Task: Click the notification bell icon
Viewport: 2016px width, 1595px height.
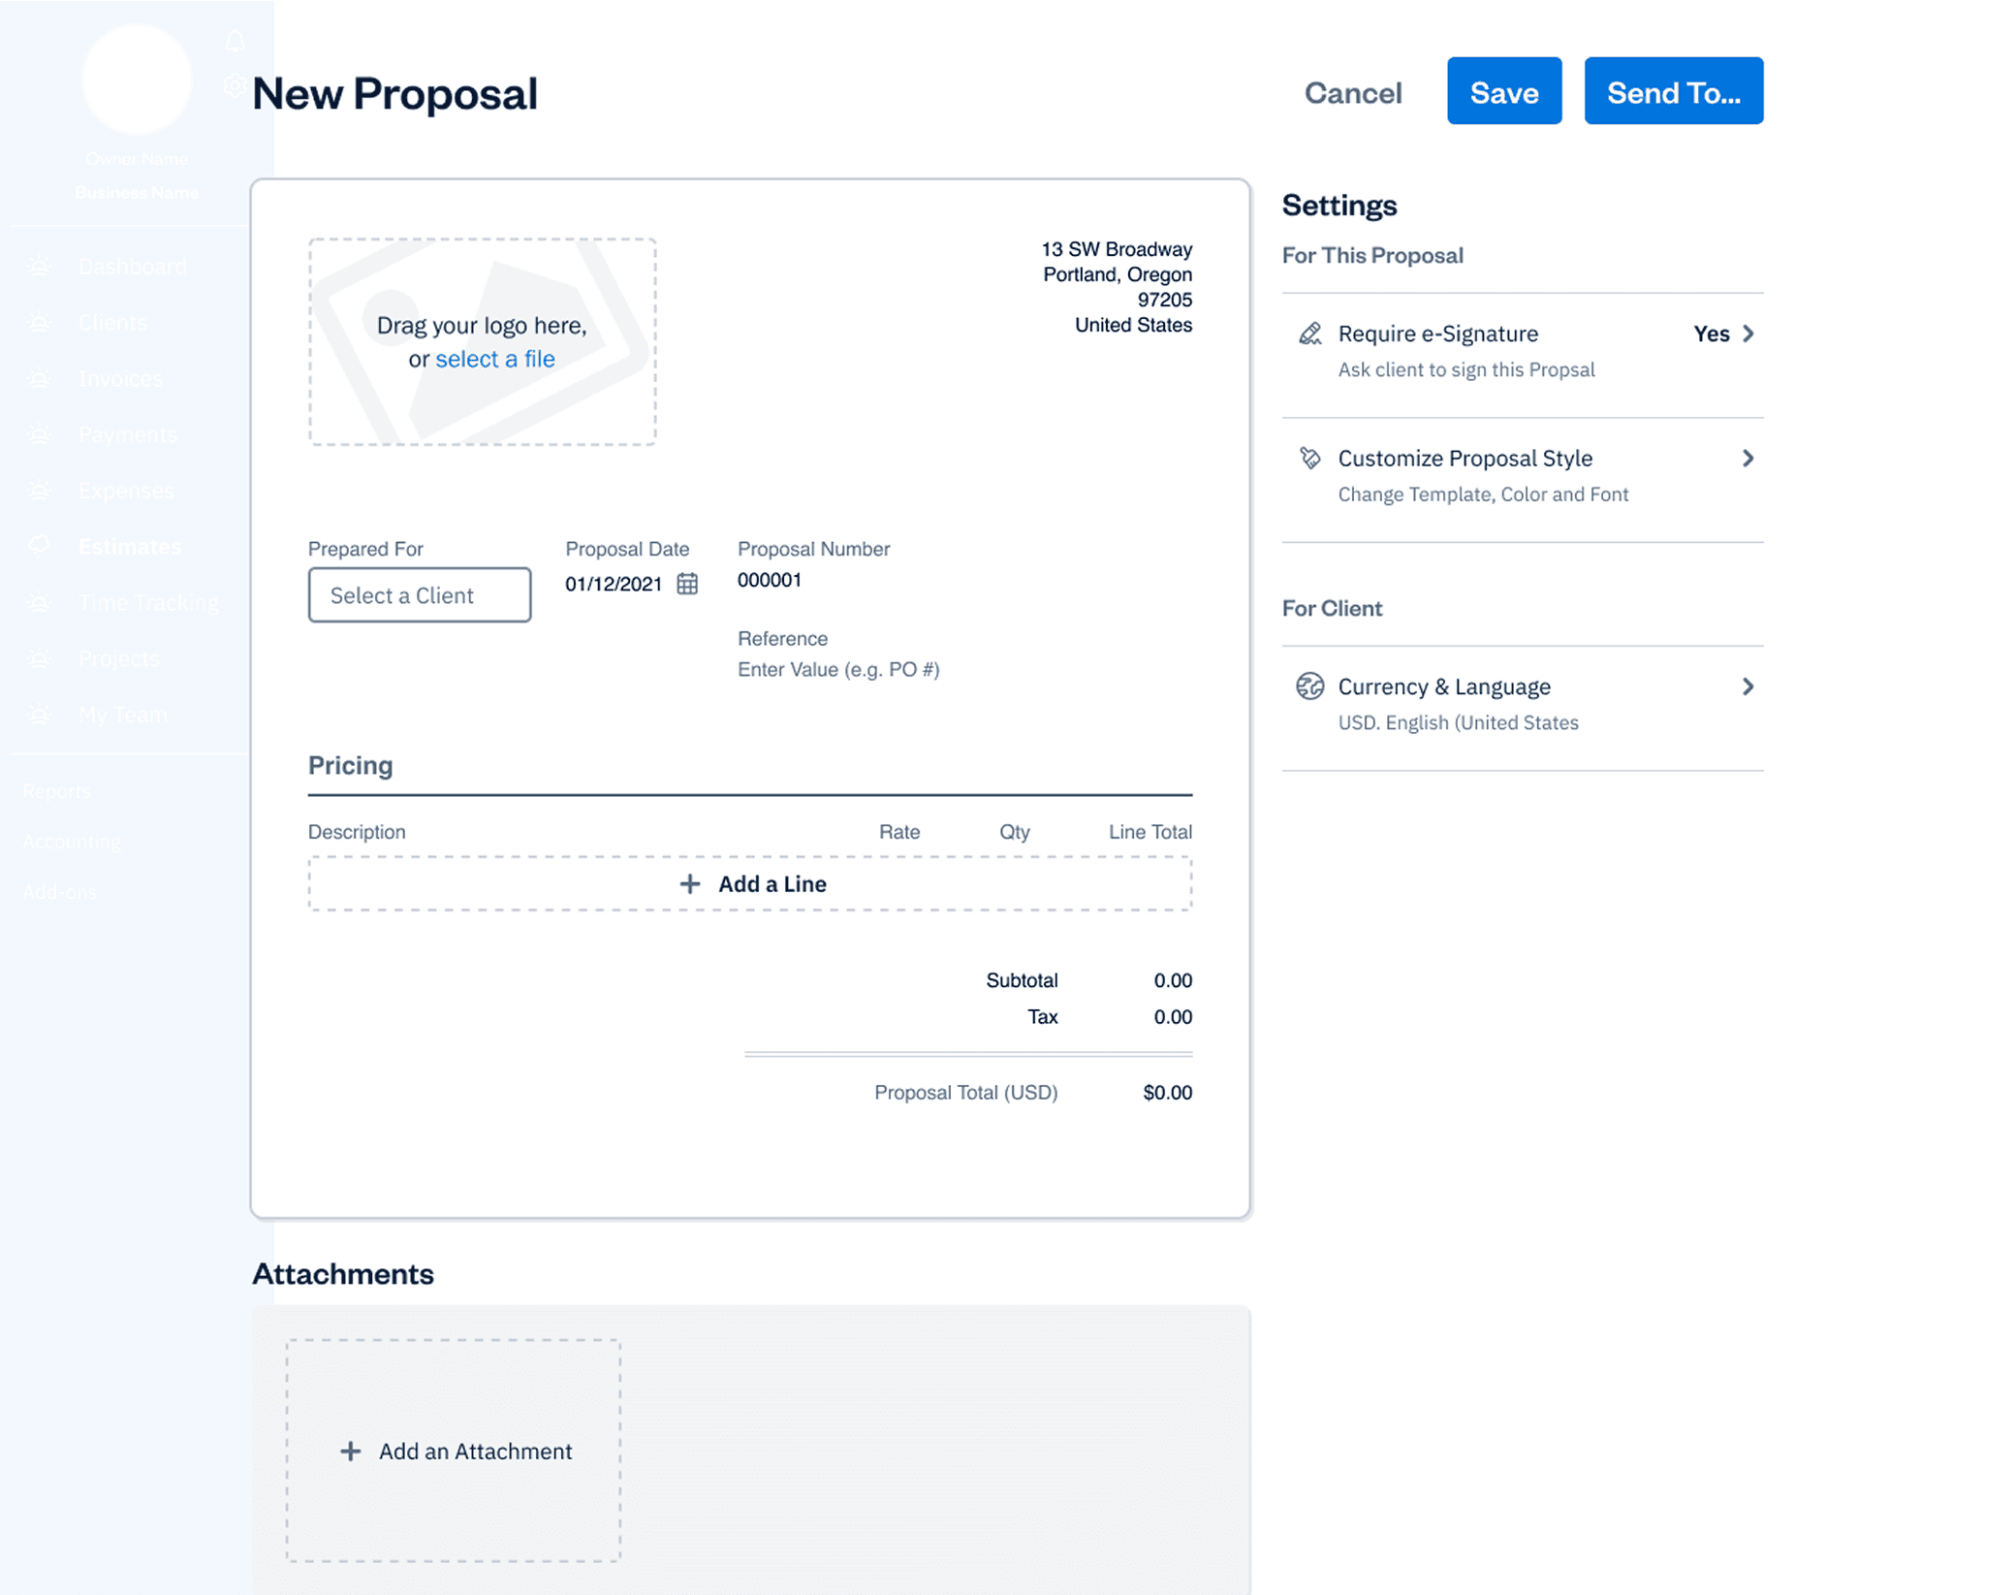Action: coord(236,41)
